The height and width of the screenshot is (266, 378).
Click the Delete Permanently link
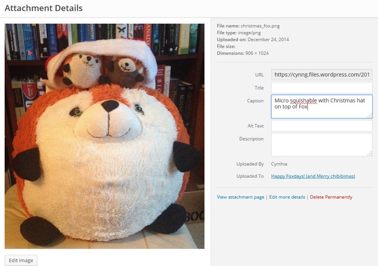pos(331,197)
